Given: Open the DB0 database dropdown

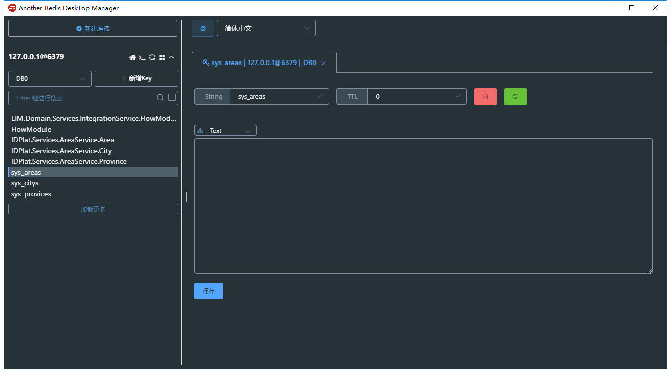Looking at the screenshot, I should pyautogui.click(x=50, y=79).
